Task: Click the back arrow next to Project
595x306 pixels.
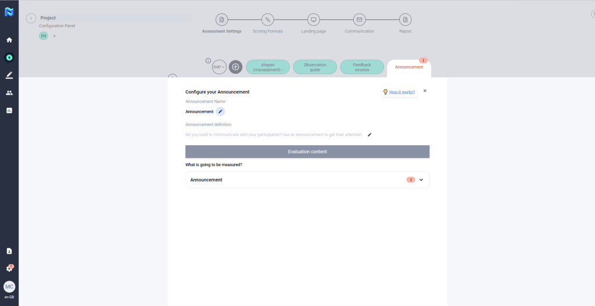Action: (31, 19)
